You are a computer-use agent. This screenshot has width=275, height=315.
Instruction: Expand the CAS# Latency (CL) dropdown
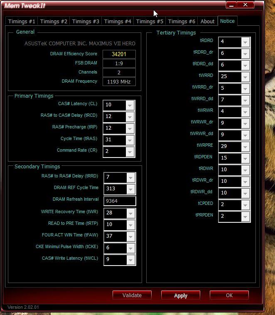(x=130, y=105)
